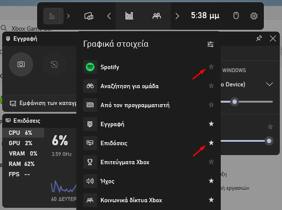
Task: Open Από τον προγραμματιστή widget
Action: click(149, 105)
